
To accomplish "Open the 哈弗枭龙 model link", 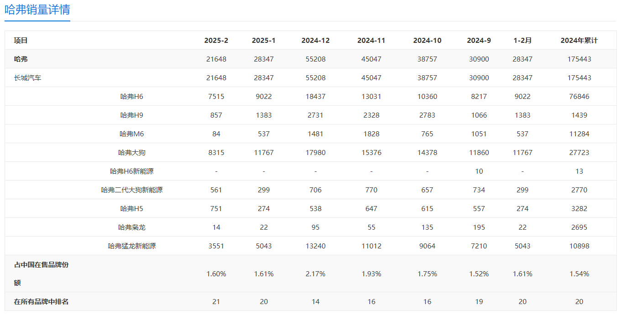I will [x=132, y=227].
